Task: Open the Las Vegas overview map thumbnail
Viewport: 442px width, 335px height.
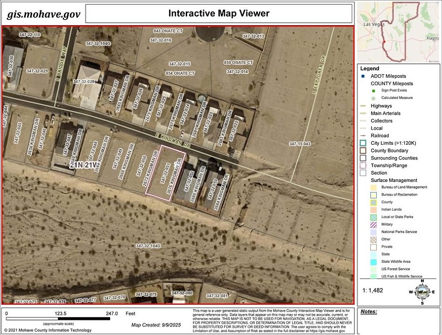Action: (x=398, y=32)
